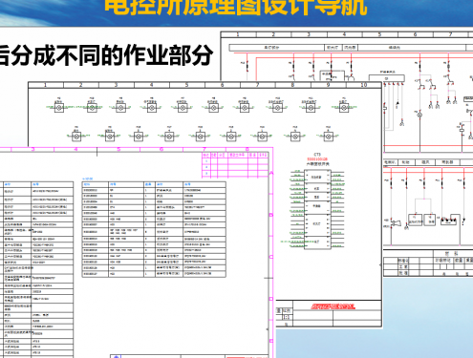Screen dimensions: 473x358
Task: Select the CT3 connector block diagram
Action: (317, 208)
